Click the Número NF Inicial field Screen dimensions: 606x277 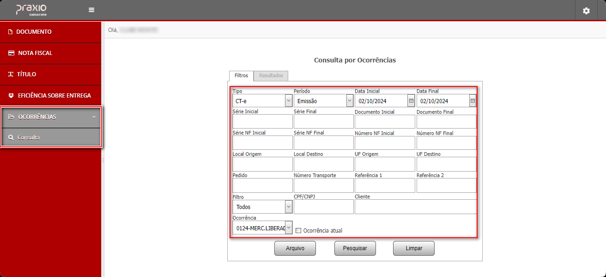[x=385, y=143]
